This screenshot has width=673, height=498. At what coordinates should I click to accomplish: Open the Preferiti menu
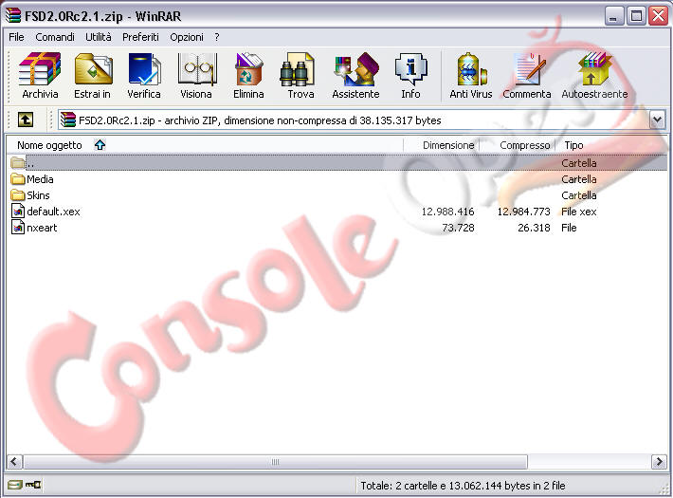point(140,37)
